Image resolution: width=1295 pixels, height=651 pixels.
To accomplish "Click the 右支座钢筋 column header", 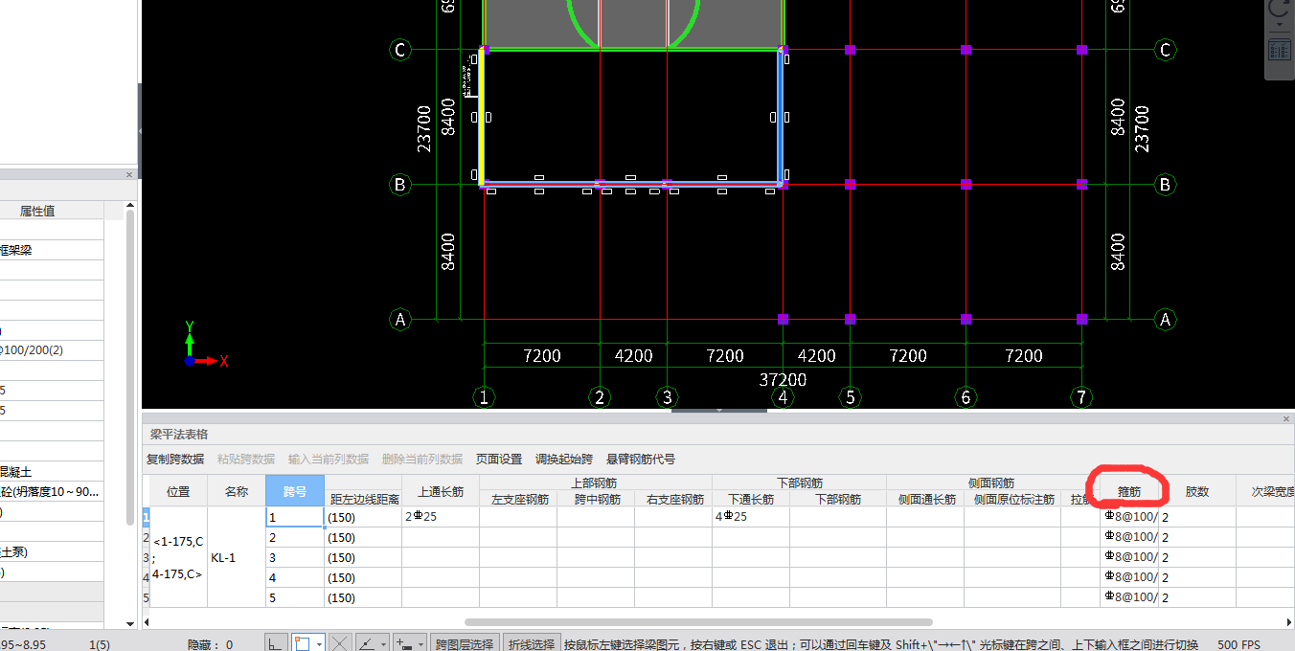I will pos(673,498).
